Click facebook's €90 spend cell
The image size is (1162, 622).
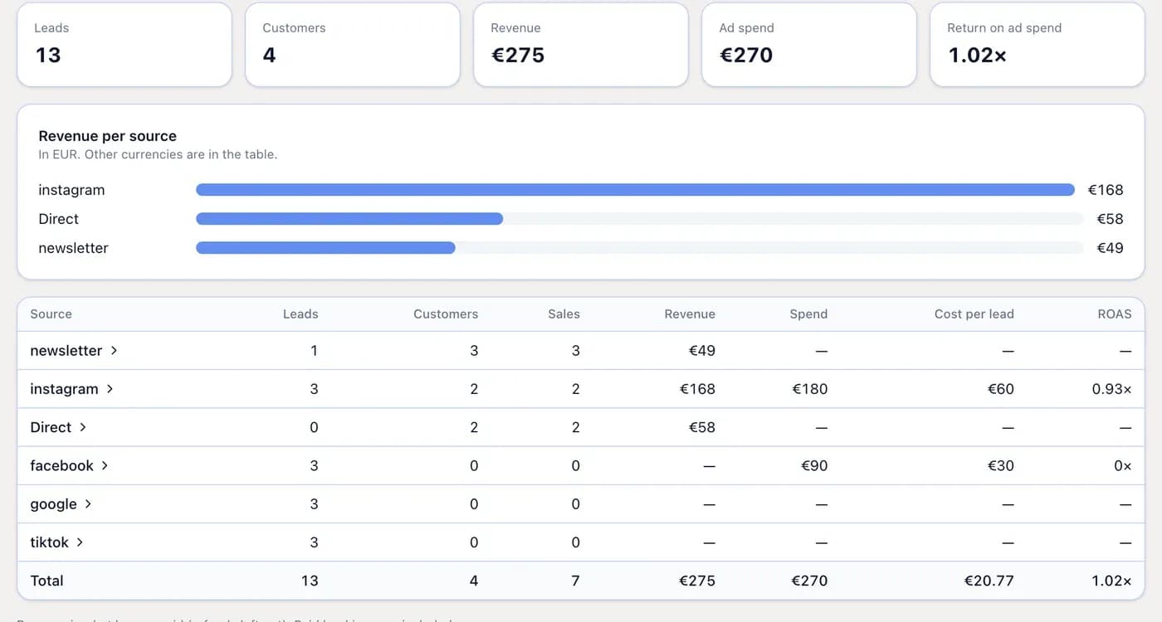coord(814,465)
